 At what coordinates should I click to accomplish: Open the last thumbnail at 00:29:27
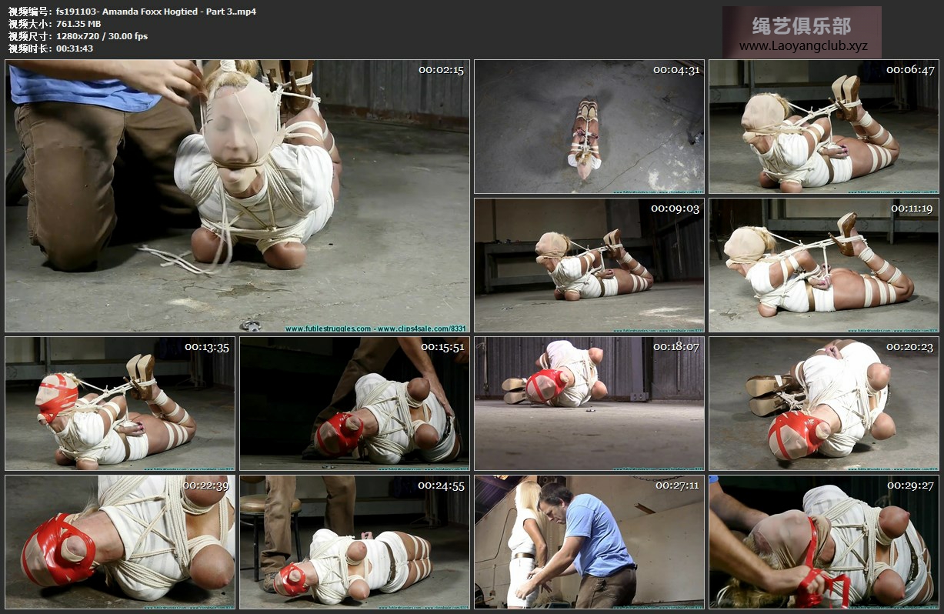tap(823, 542)
